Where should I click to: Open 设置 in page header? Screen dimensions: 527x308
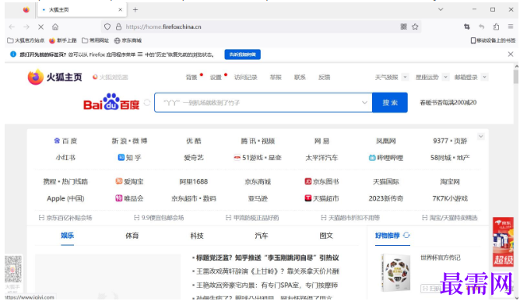click(216, 77)
